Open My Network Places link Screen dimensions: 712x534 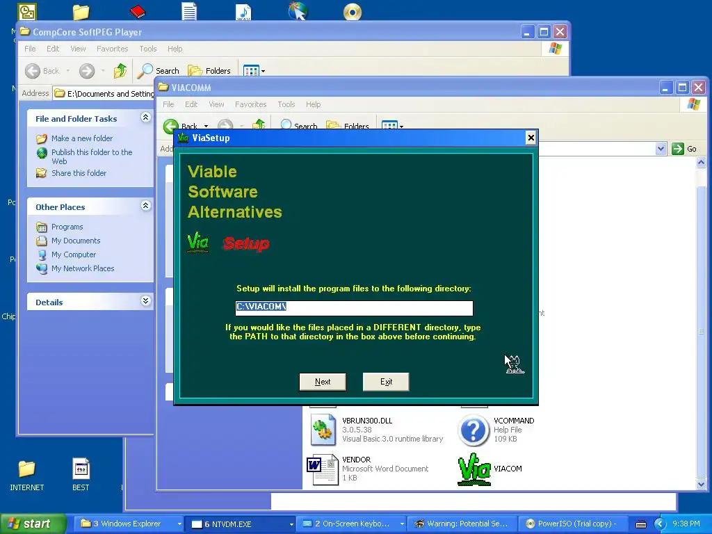tap(83, 268)
